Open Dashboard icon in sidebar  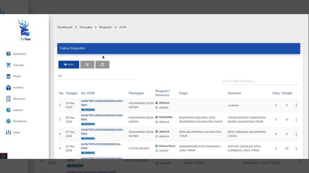(8, 54)
